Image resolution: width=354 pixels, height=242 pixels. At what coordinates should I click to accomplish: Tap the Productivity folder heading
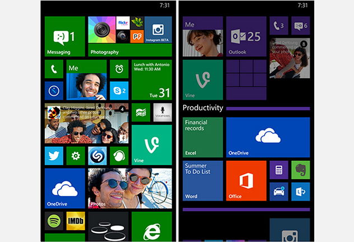pyautogui.click(x=203, y=108)
